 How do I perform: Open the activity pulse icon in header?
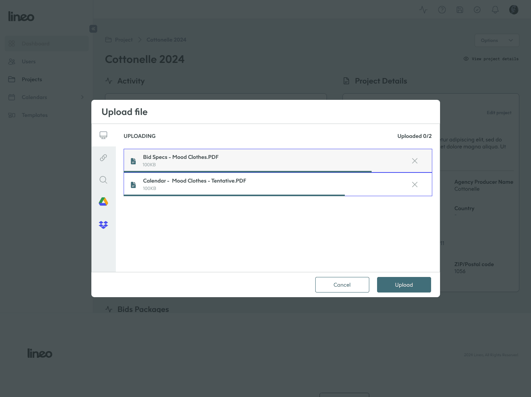(x=424, y=10)
